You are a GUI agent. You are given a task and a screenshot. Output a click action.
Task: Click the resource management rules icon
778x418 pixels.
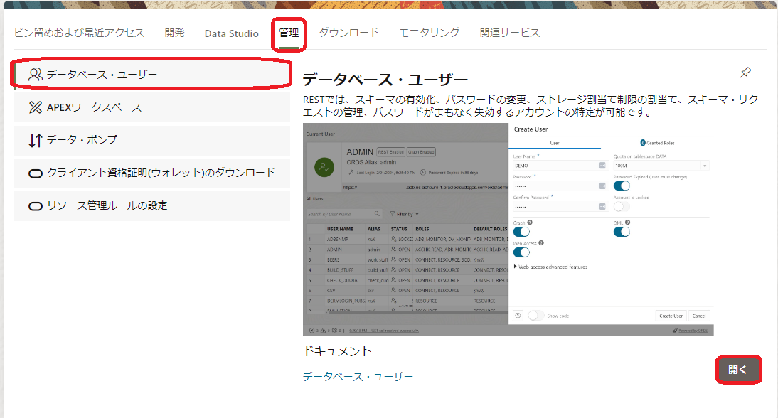(x=36, y=205)
